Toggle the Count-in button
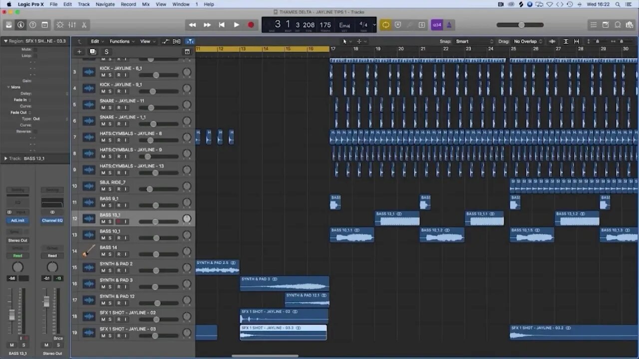Viewport: 639px width, 359px height. tap(437, 25)
